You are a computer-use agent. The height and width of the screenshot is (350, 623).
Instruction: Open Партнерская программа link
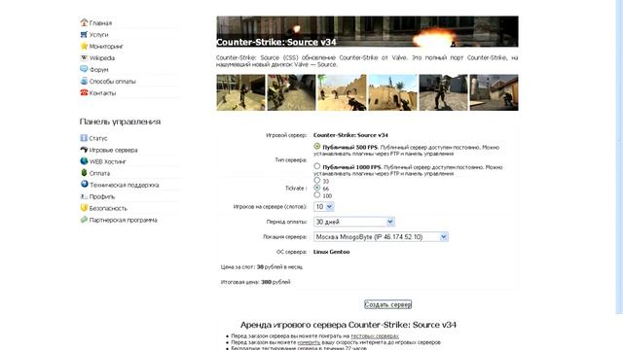[x=124, y=220]
